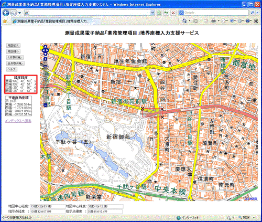Pan the map right with east arrow
Viewport: 262px width, 222px height.
click(48, 50)
